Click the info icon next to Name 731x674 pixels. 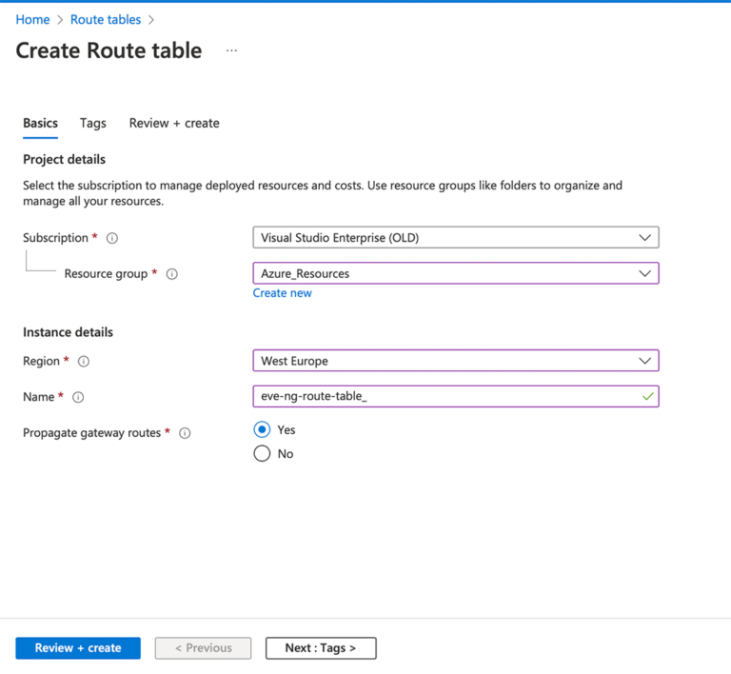[78, 397]
